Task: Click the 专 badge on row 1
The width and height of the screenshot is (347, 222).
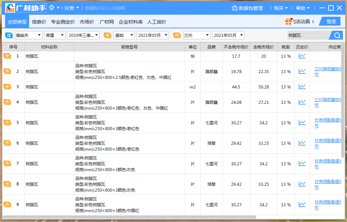Action: pos(7,56)
